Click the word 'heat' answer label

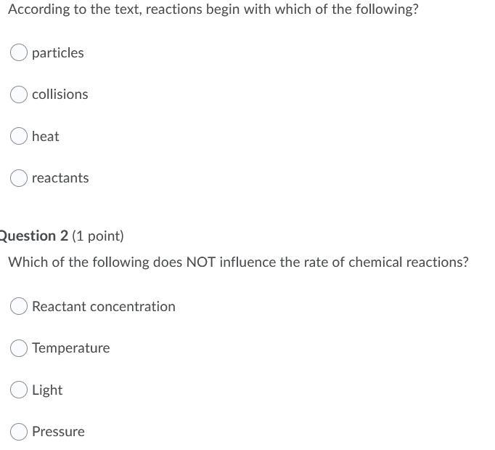click(46, 136)
